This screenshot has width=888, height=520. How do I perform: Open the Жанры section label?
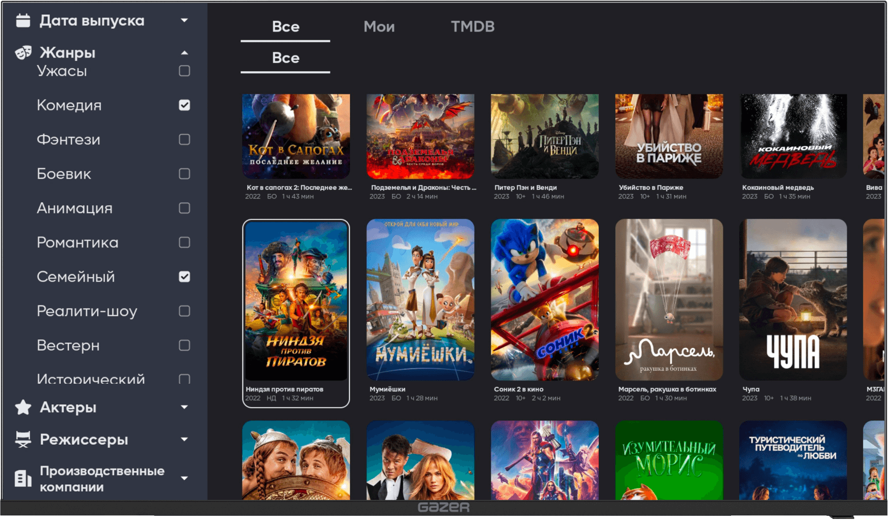(x=68, y=53)
